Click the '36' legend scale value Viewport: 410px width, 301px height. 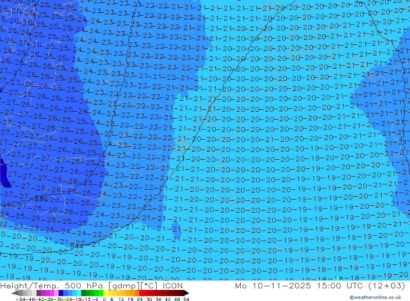158,299
